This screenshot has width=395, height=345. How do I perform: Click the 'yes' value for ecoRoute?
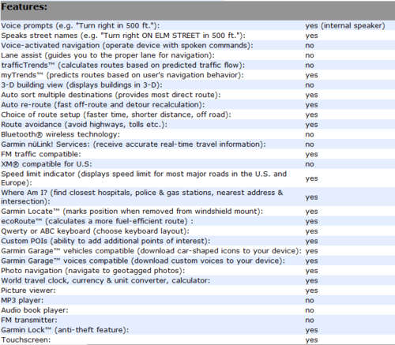pyautogui.click(x=311, y=221)
